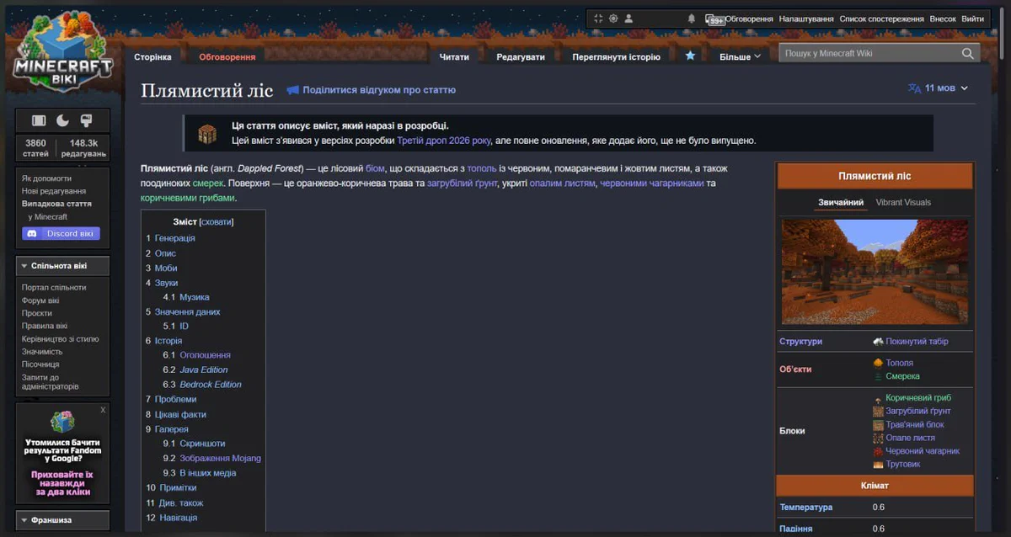The width and height of the screenshot is (1011, 537).
Task: Click the coarse dirt block icon
Action: [878, 411]
